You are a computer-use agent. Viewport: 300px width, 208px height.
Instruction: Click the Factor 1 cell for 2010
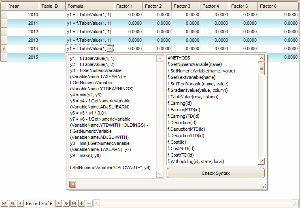[x=128, y=15]
